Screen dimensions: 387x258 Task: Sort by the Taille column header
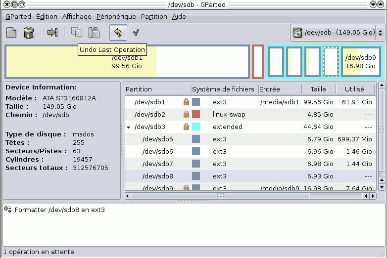click(318, 89)
